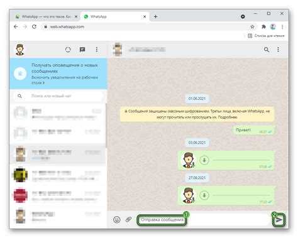Open the first chat in the list

click(58, 113)
